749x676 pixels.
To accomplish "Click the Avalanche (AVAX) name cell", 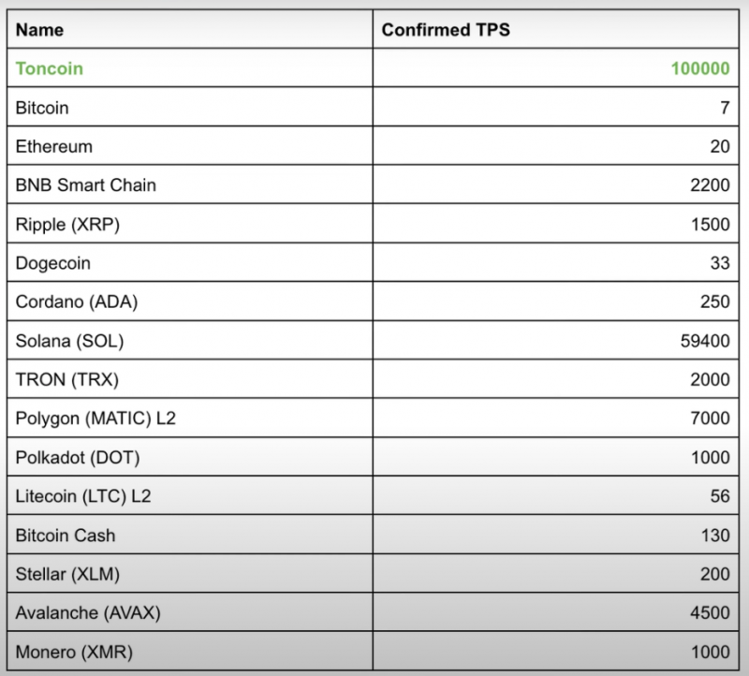I will [x=190, y=612].
